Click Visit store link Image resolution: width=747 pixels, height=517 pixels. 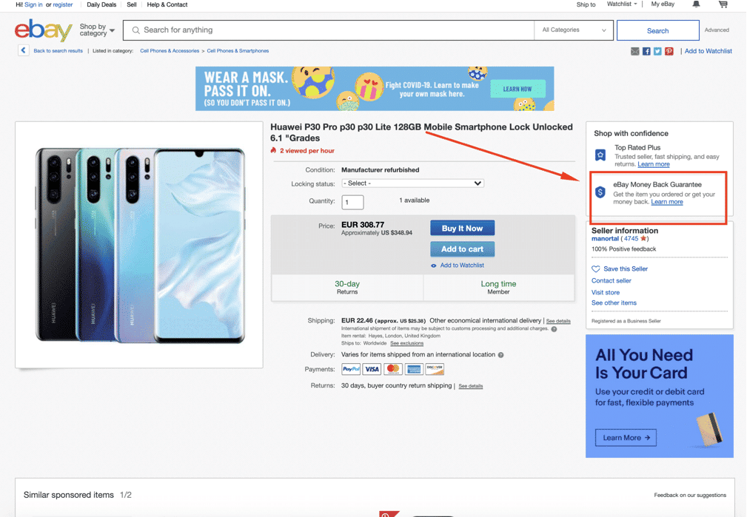pyautogui.click(x=606, y=292)
